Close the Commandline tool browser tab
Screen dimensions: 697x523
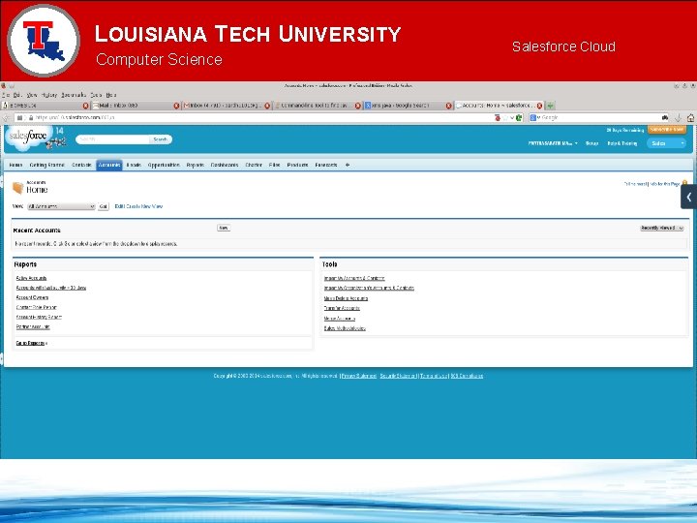pyautogui.click(x=358, y=106)
